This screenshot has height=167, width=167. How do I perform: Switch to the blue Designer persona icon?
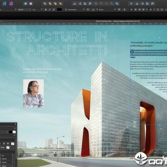click(4, 3)
